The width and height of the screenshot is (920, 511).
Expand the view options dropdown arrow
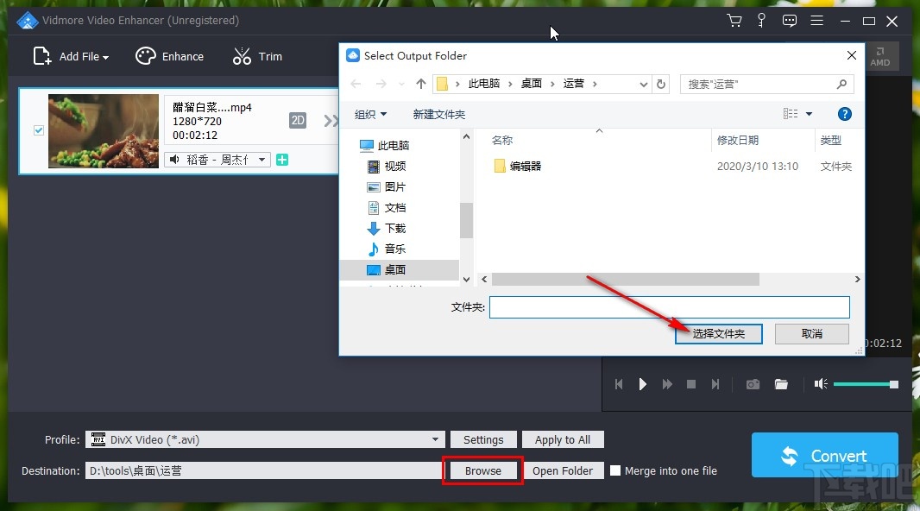810,114
